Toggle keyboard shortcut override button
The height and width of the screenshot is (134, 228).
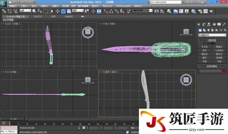(99, 11)
